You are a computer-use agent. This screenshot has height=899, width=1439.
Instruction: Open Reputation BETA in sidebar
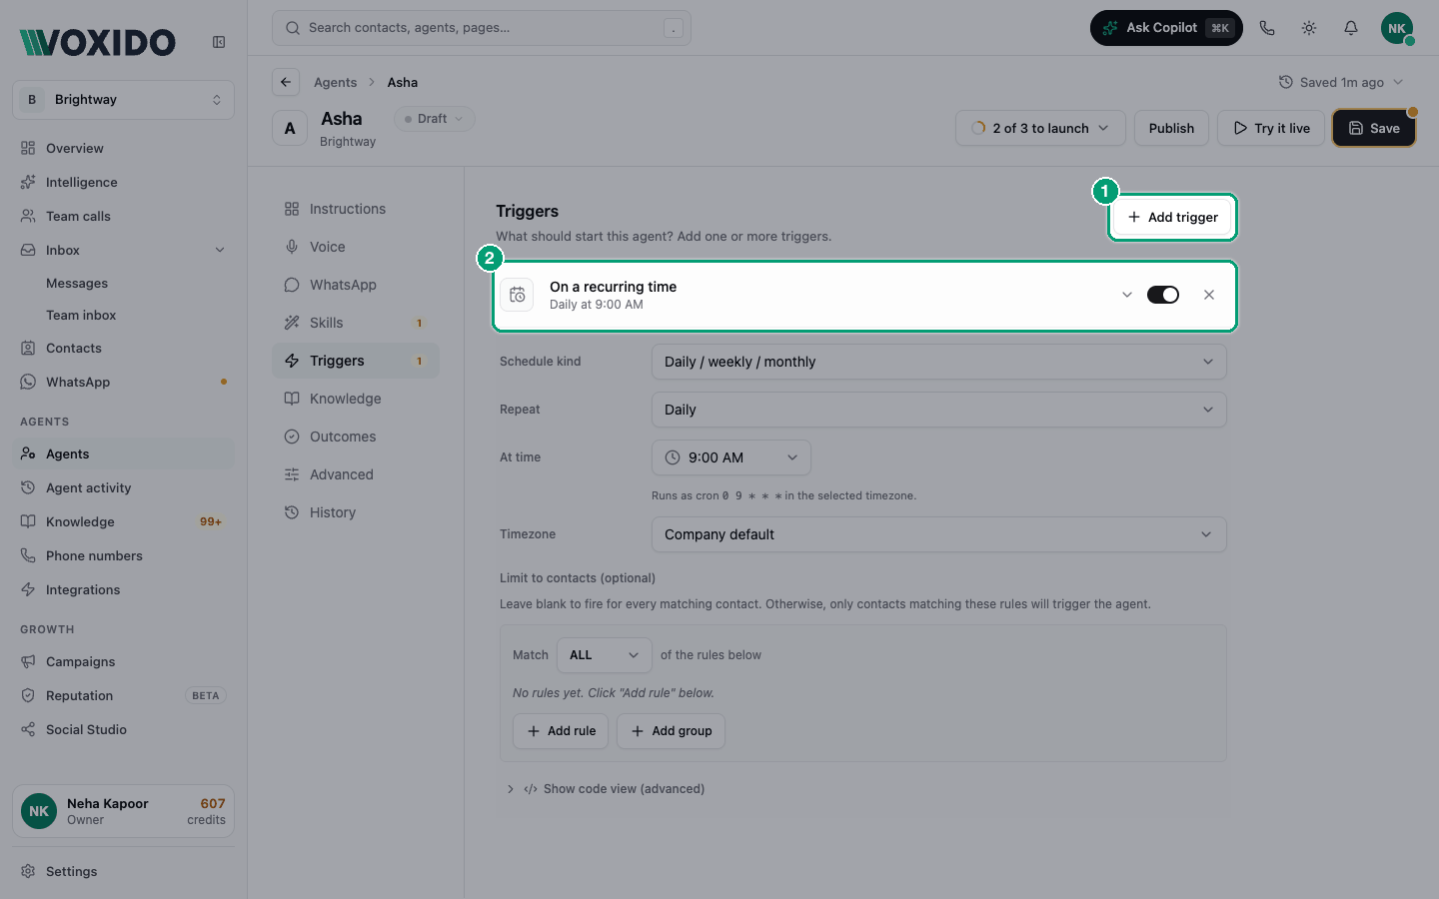124,695
